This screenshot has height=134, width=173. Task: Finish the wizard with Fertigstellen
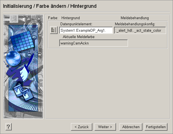point(156,127)
